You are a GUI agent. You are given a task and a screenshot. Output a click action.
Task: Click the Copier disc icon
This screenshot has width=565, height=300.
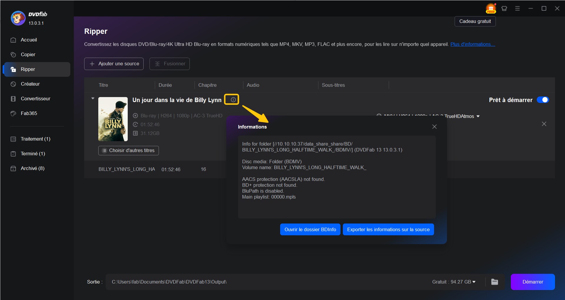(13, 55)
